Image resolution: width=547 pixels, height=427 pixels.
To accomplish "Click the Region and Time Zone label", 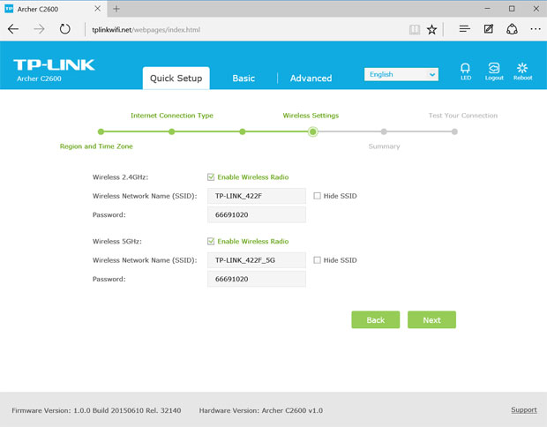I will pyautogui.click(x=96, y=146).
